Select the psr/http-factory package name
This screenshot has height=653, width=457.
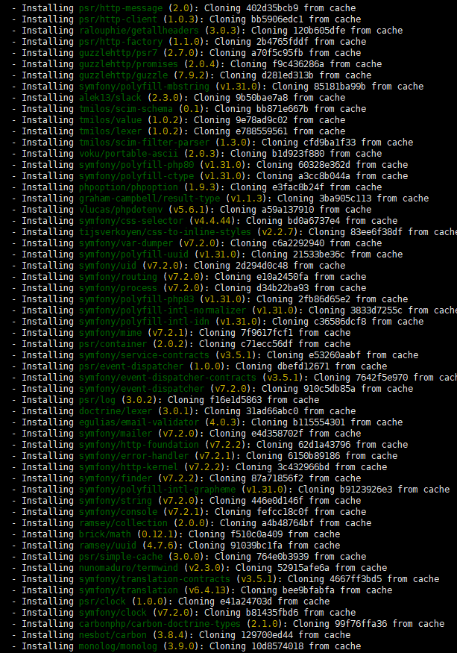121,42
